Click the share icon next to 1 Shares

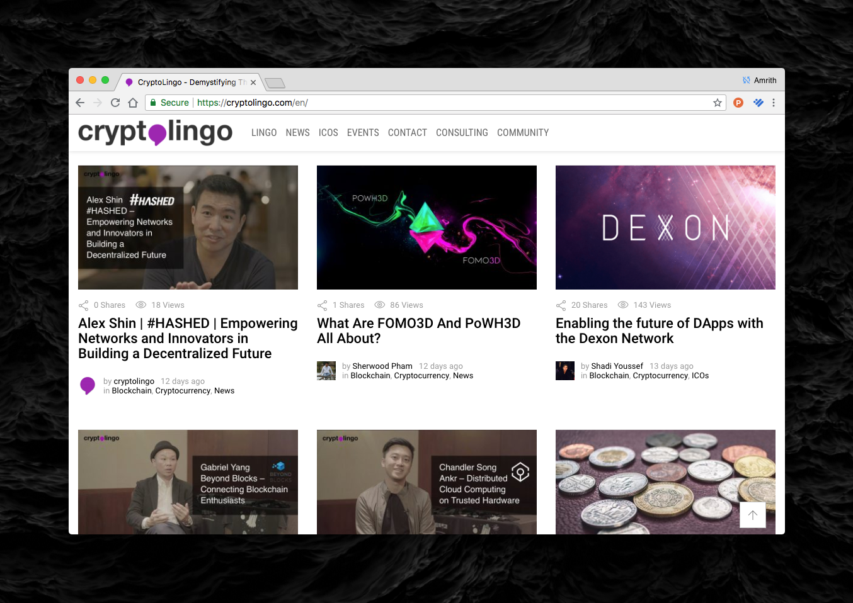322,305
